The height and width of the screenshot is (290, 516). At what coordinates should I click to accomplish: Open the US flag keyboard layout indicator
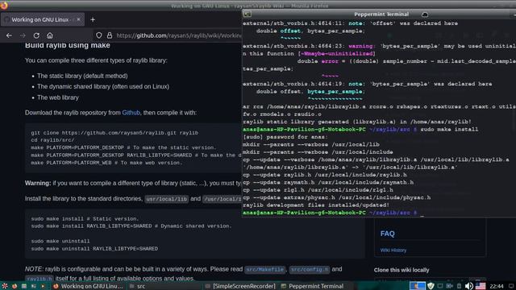(x=481, y=286)
